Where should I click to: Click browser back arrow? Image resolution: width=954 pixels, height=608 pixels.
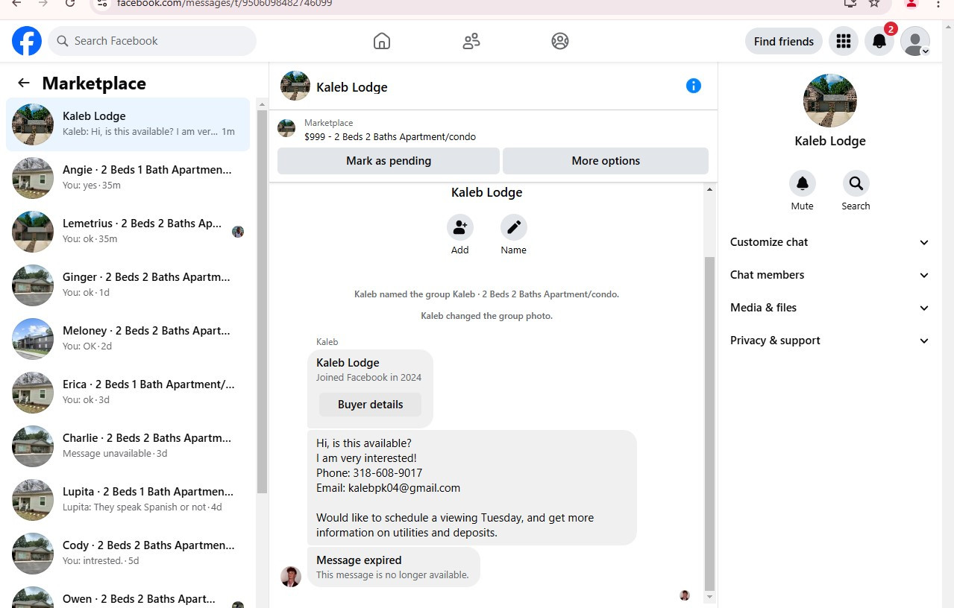pyautogui.click(x=16, y=4)
